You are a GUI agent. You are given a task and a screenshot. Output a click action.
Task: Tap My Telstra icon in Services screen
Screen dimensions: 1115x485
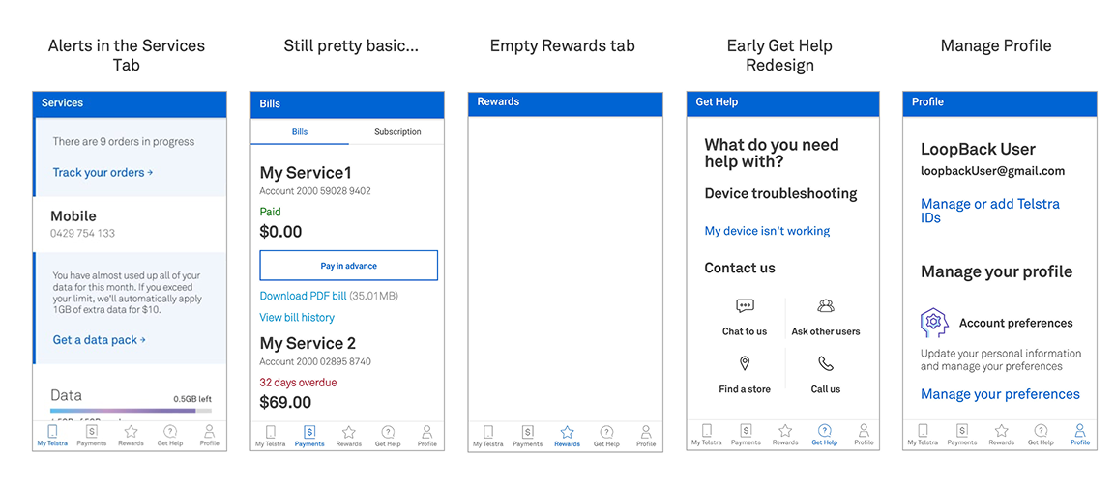[52, 431]
